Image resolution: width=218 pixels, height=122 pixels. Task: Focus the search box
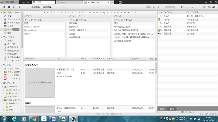pyautogui.click(x=44, y=2)
